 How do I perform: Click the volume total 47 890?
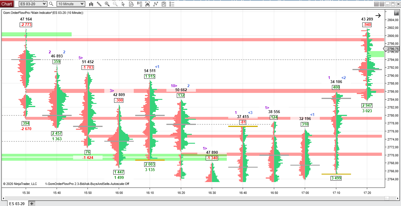212,152
